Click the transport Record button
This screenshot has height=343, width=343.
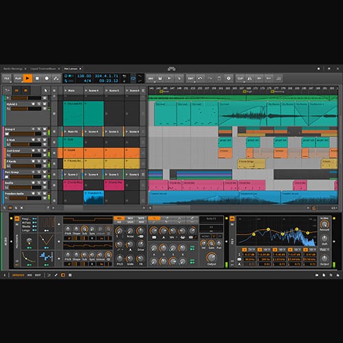coord(47,78)
